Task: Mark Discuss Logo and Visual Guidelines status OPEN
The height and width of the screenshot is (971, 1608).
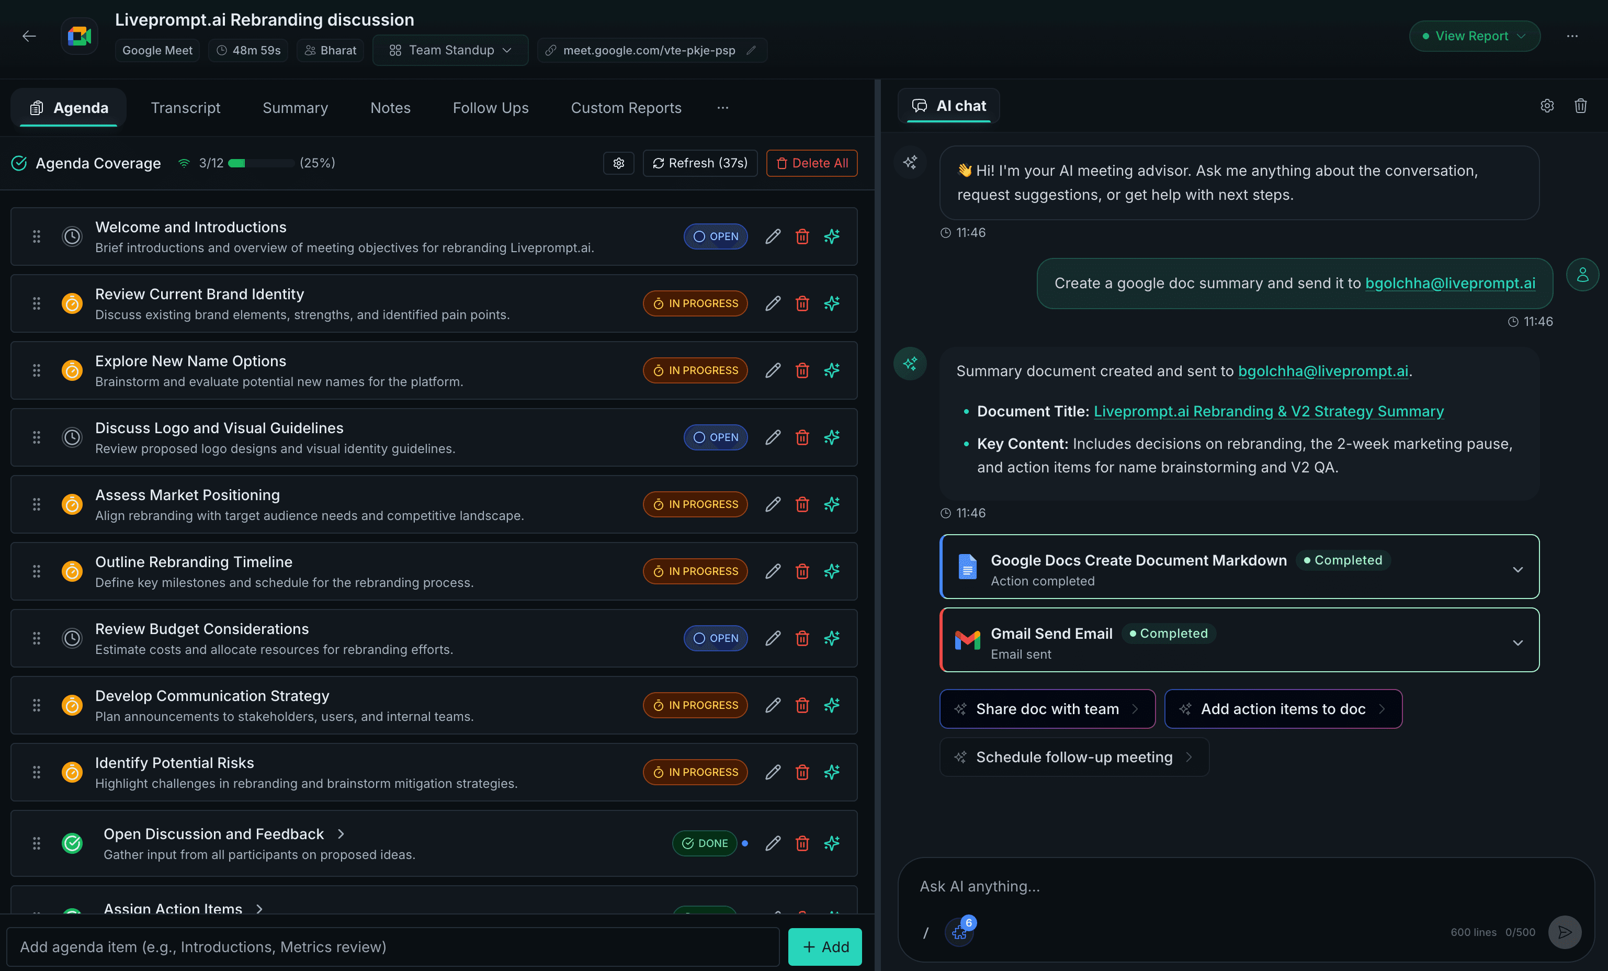Action: [715, 437]
